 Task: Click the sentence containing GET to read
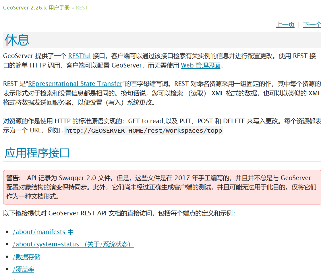pos(162,125)
